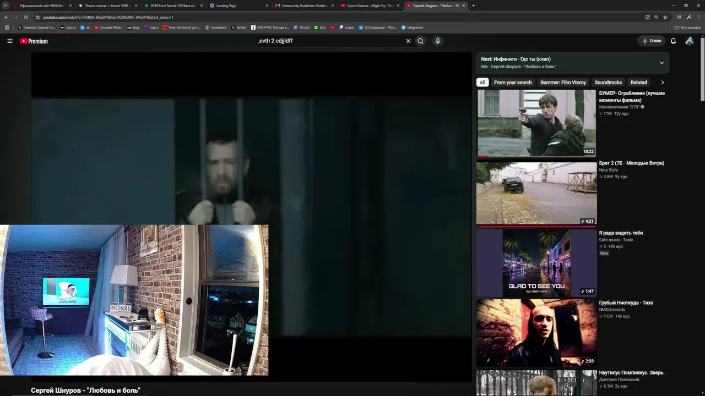
Task: Open the apps grid in the bookmarks bar
Action: point(7,28)
